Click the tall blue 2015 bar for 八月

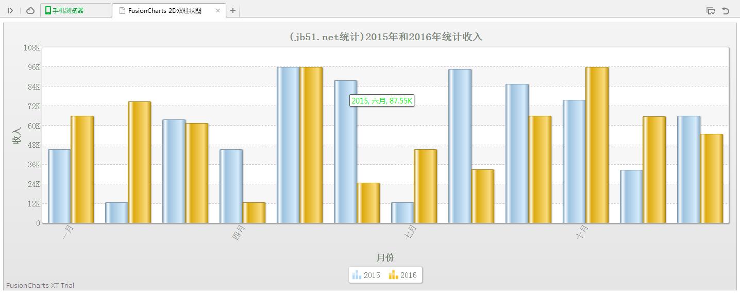pyautogui.click(x=460, y=146)
